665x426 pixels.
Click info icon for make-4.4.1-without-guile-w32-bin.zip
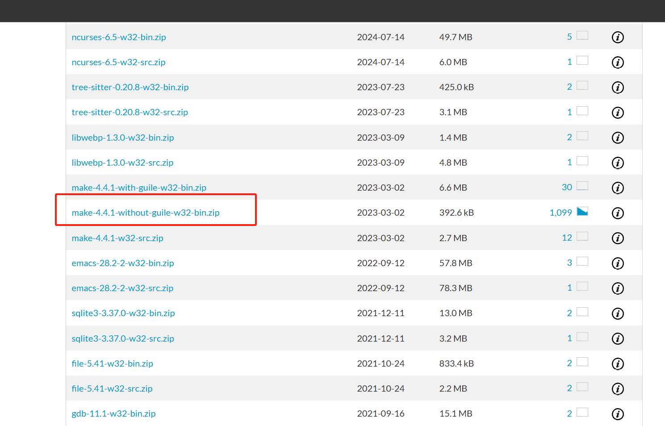(618, 213)
